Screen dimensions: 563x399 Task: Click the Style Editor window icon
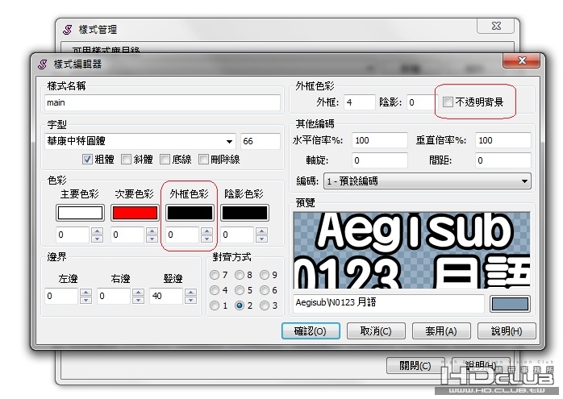point(43,64)
